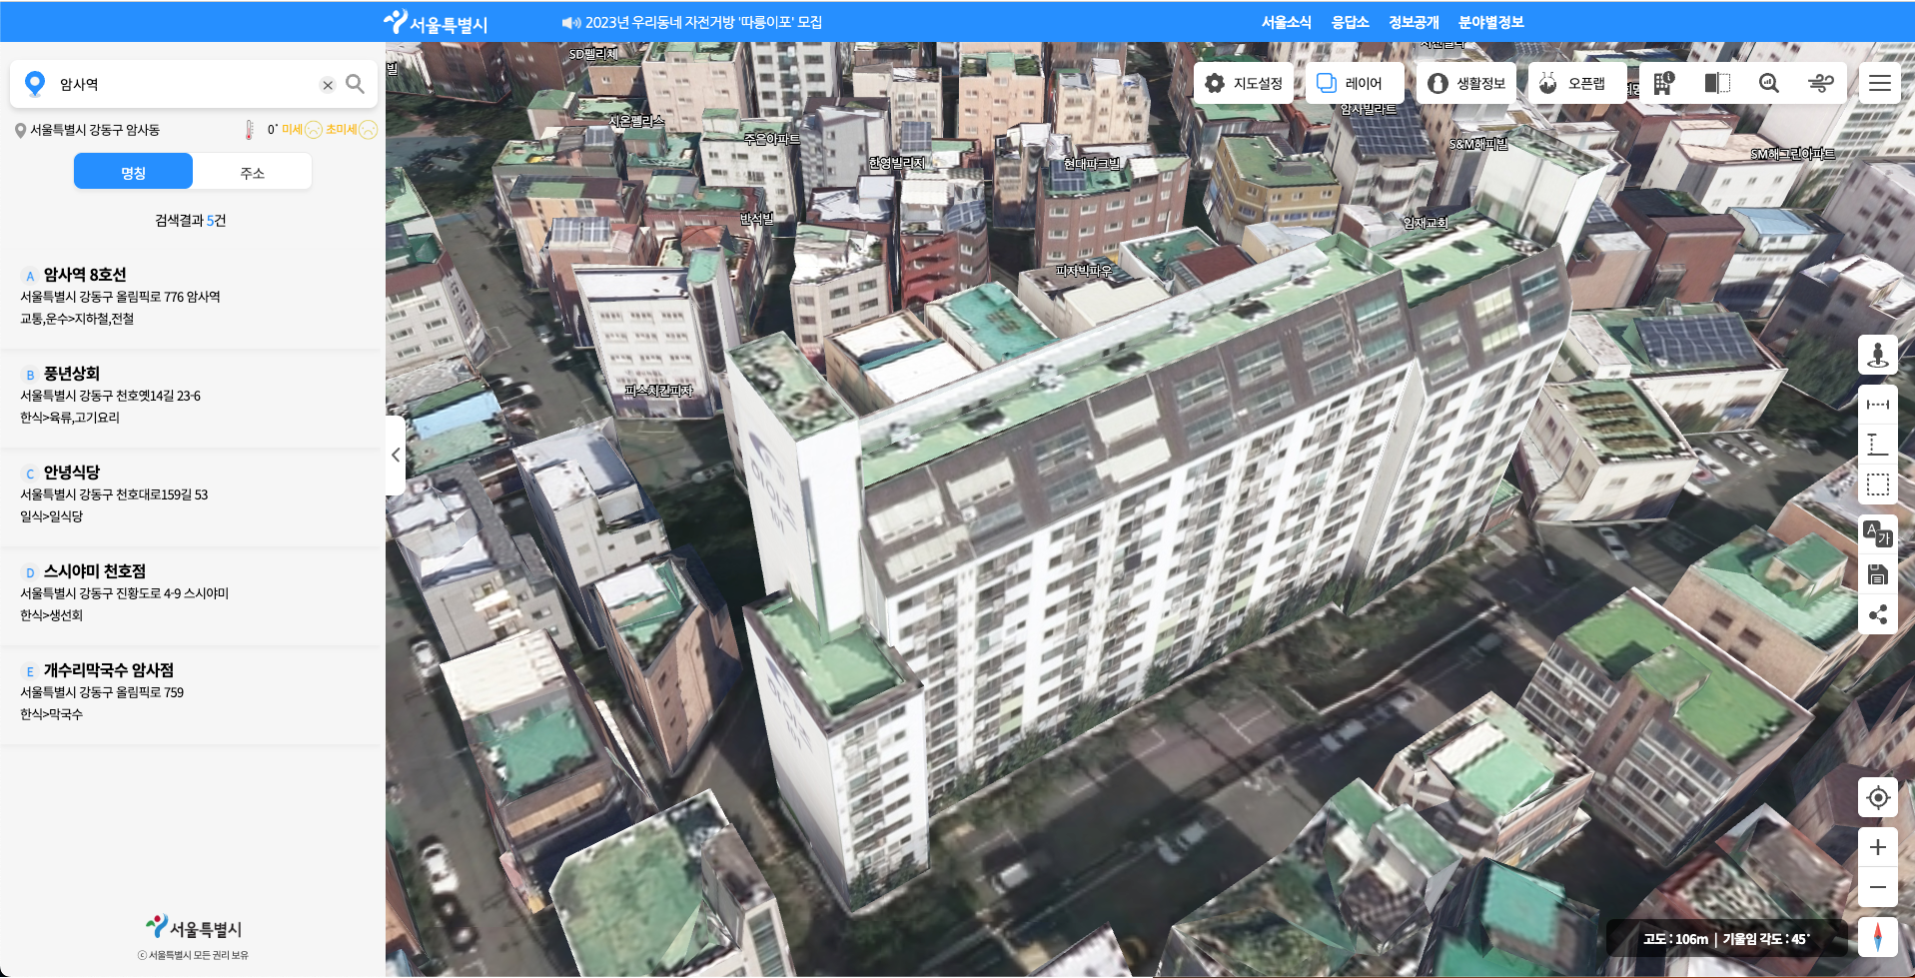The width and height of the screenshot is (1915, 978).
Task: Select the dashed area measure tool
Action: coord(1878,485)
